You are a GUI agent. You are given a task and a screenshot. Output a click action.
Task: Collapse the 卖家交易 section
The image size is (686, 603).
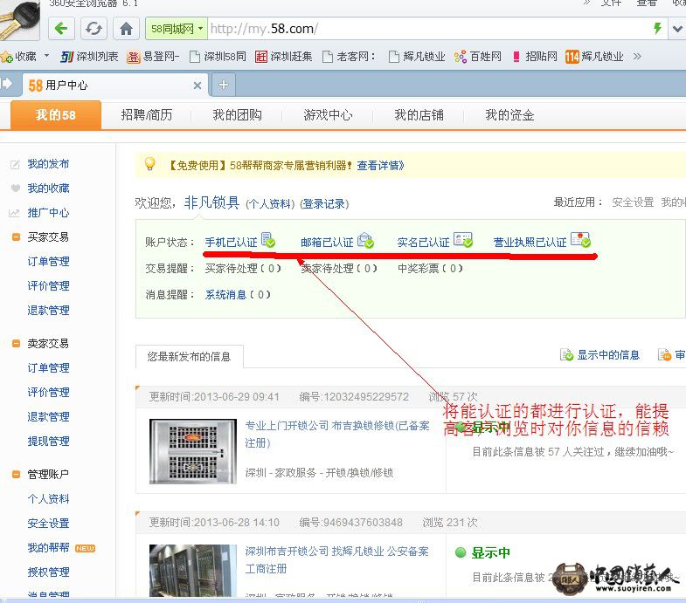coord(17,344)
